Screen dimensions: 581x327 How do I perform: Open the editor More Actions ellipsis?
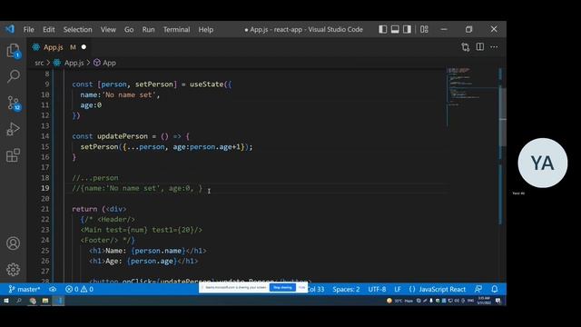(x=494, y=47)
